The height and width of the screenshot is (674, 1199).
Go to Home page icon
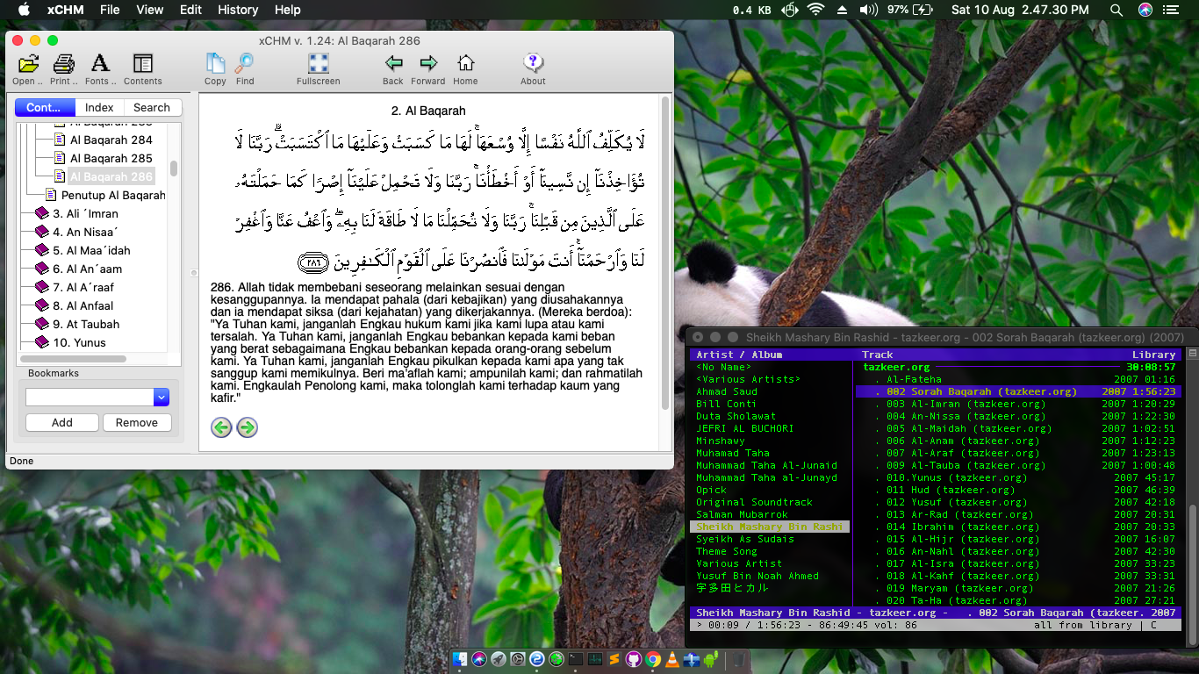click(465, 64)
